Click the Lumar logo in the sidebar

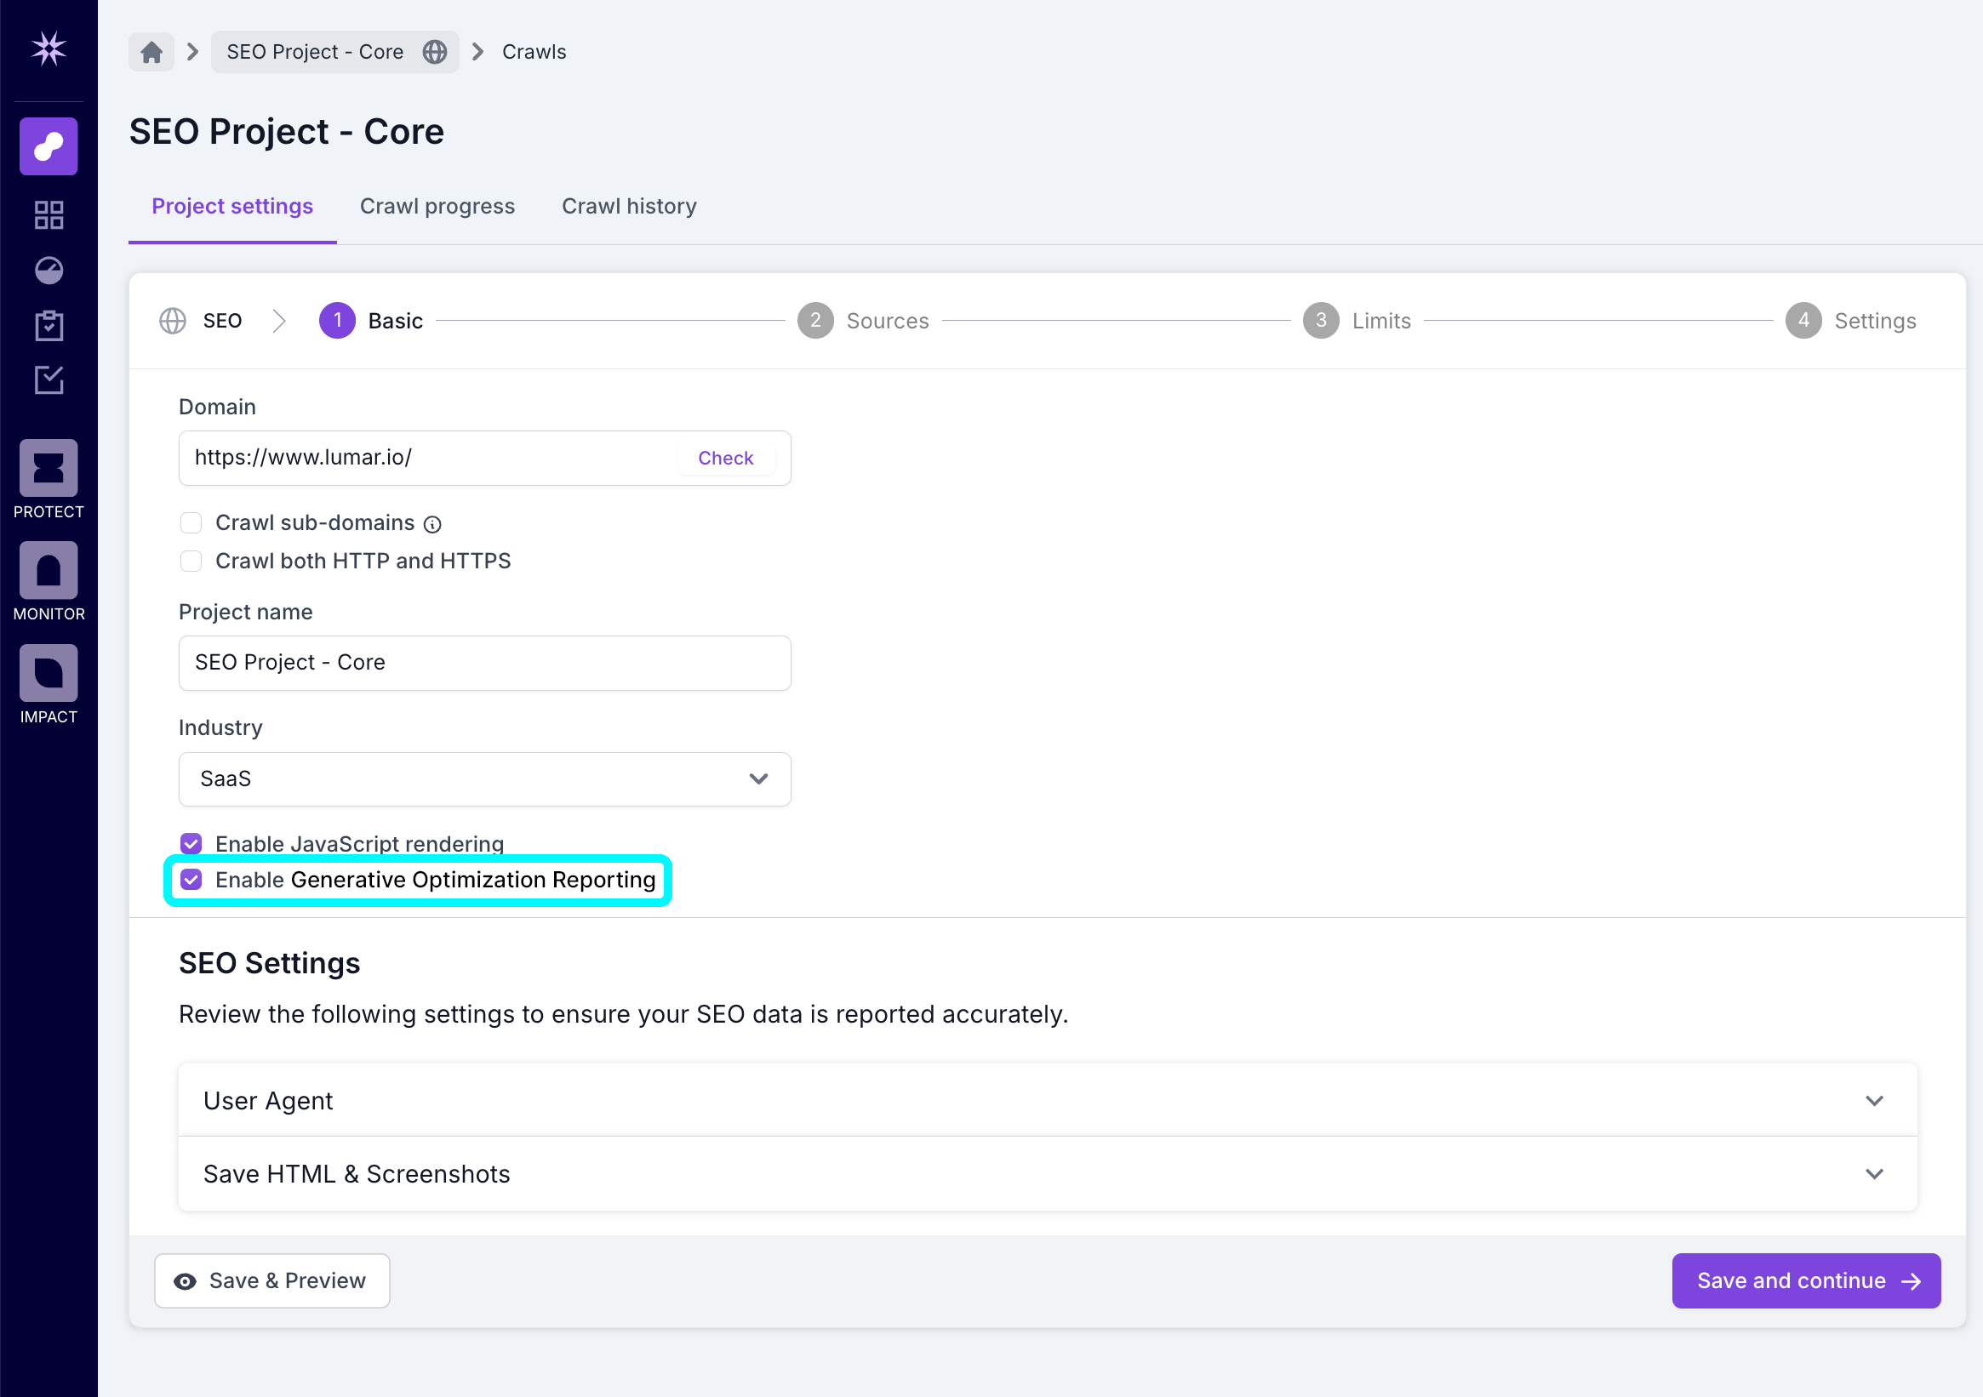pos(49,49)
